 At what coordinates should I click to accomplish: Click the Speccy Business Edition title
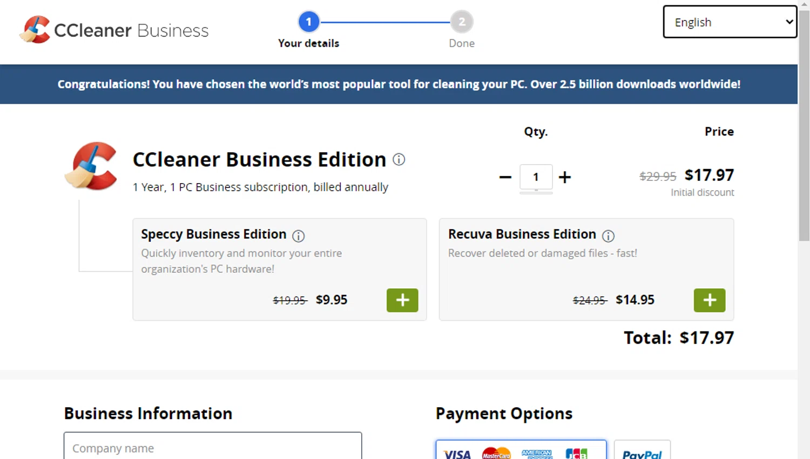[x=214, y=234]
